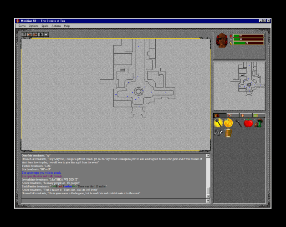286x227 pixels.
Task: Switch to the skills tab with hand icon
Action: click(245, 116)
